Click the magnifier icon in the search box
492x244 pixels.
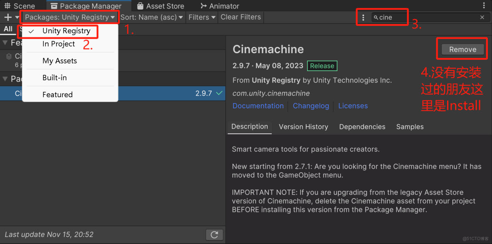pyautogui.click(x=376, y=17)
